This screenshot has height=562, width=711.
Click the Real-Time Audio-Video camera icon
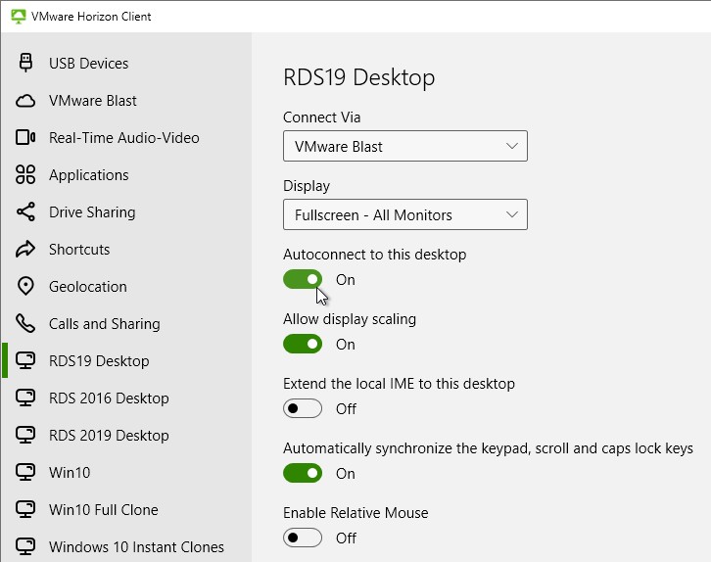pyautogui.click(x=25, y=137)
